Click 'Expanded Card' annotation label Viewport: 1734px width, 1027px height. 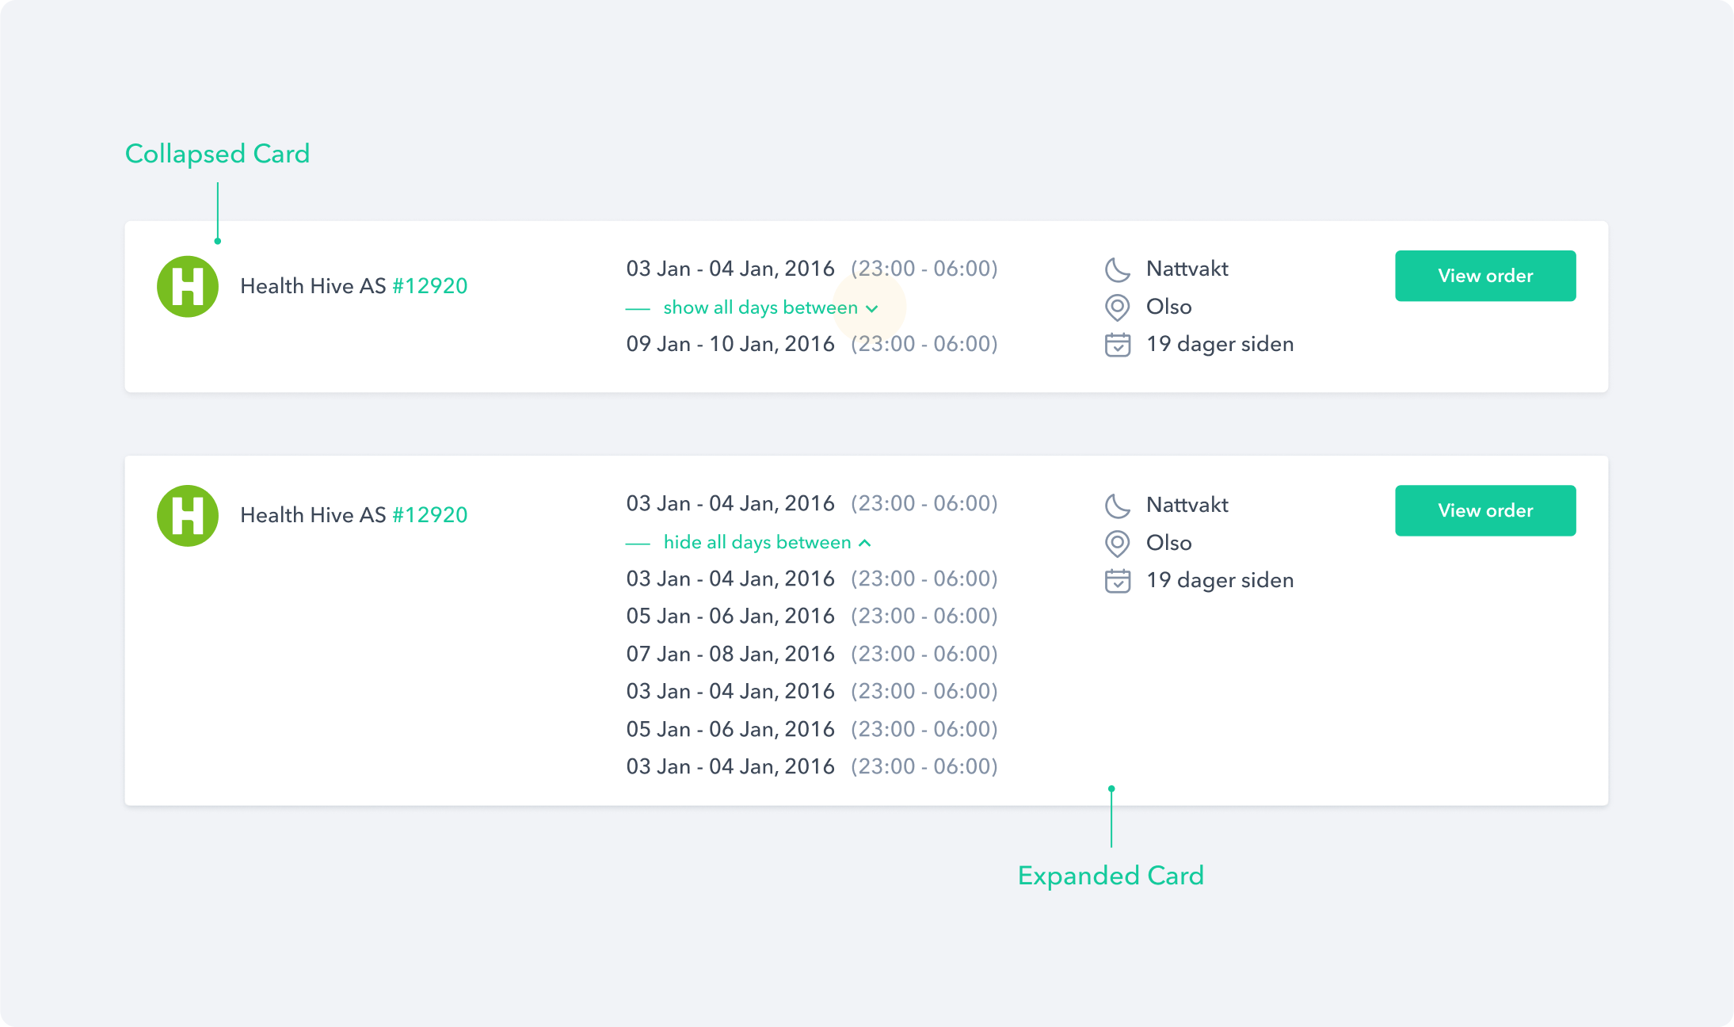(x=1110, y=876)
